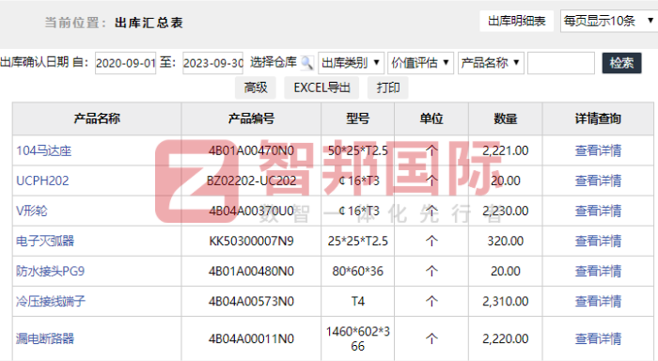Viewport: 658px width, 361px height.
Task: Open the UCPH202 product link
Action: click(x=42, y=180)
